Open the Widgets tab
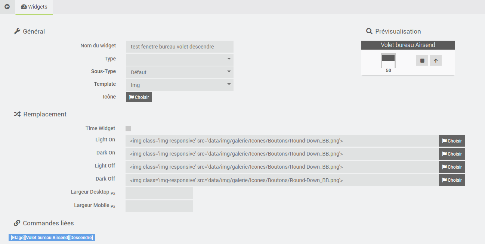 coord(34,7)
